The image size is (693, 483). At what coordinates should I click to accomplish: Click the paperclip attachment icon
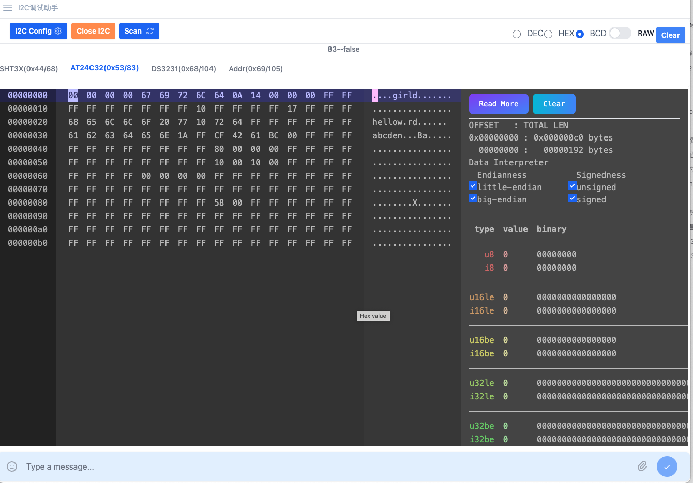[642, 466]
